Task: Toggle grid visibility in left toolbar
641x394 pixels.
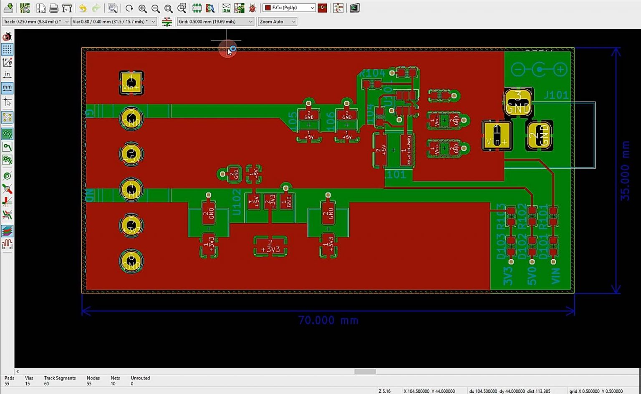Action: pos(7,49)
